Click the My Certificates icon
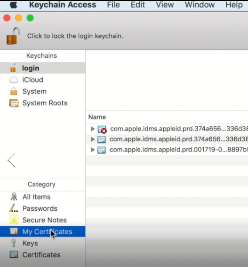Screen dimensions: 248x267 click(14, 231)
